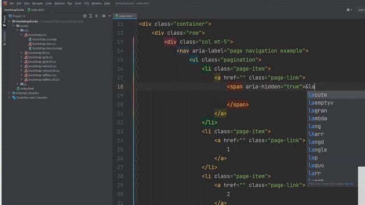Image resolution: width=365 pixels, height=205 pixels.
Task: Click the collapse all icon in Project panel
Action: [x=96, y=16]
